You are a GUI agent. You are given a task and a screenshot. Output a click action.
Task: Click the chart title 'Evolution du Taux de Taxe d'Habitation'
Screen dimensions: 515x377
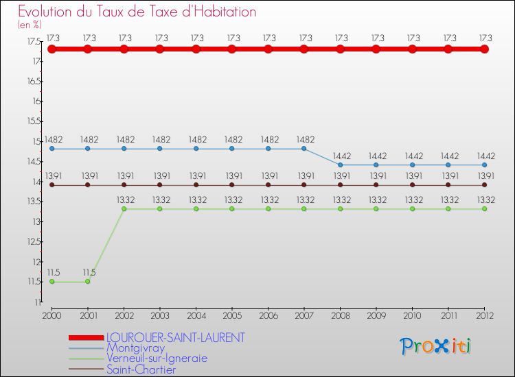pyautogui.click(x=137, y=12)
